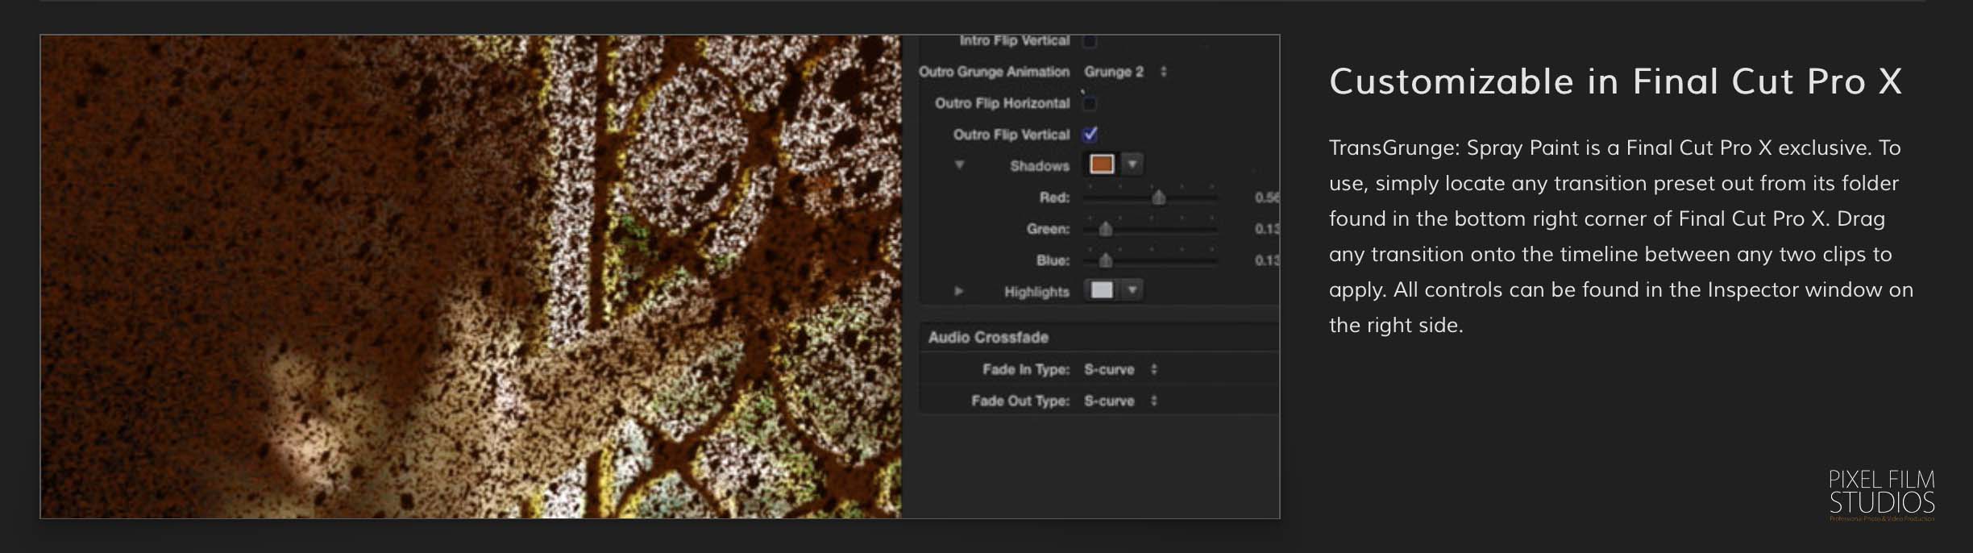Click the spray paint grunge preview image
The width and height of the screenshot is (1973, 553).
(x=471, y=276)
